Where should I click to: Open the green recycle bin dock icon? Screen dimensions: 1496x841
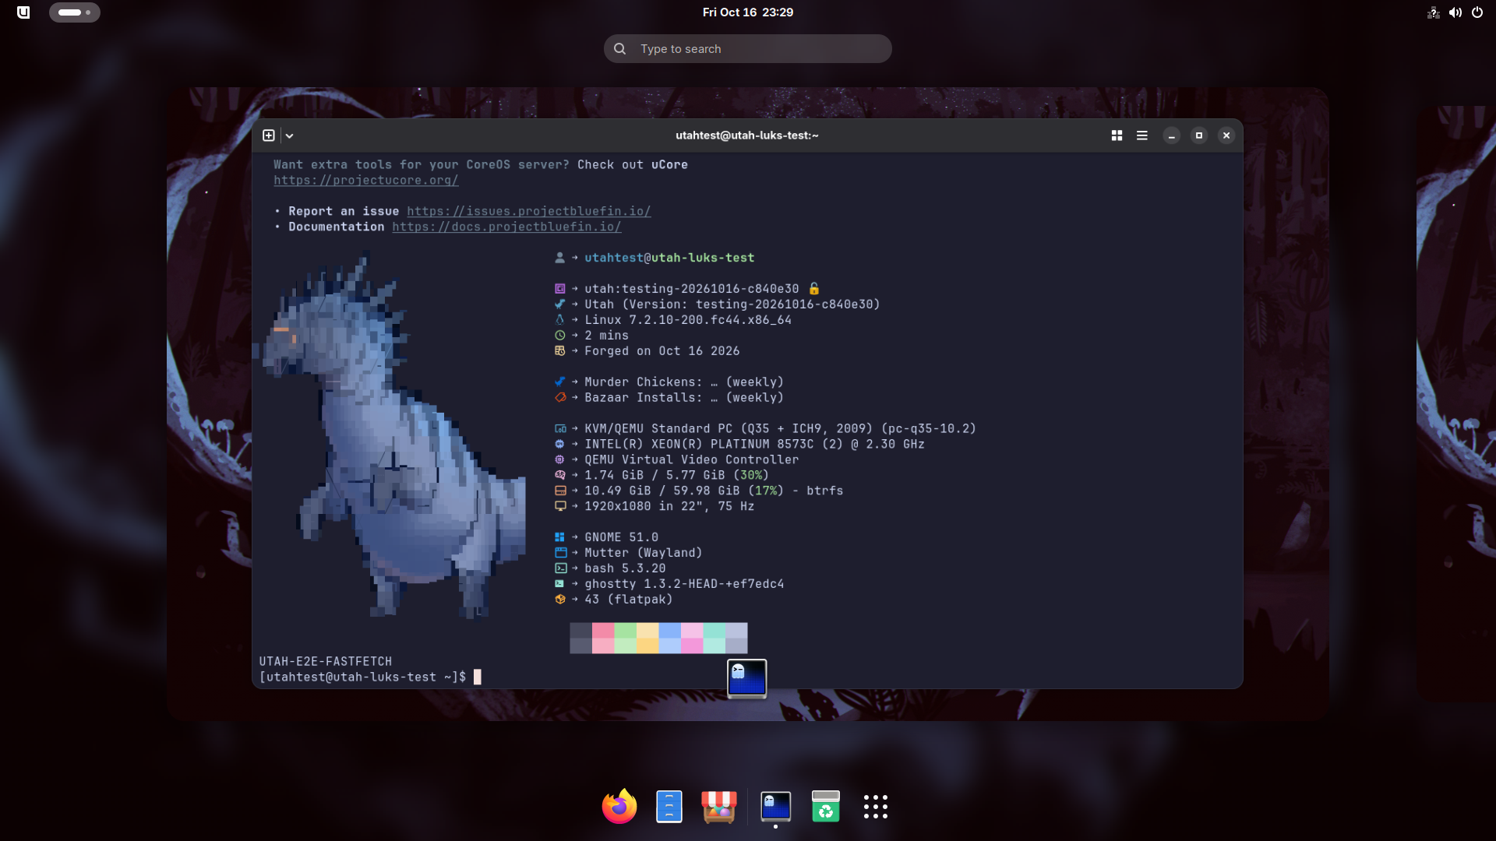(x=825, y=807)
